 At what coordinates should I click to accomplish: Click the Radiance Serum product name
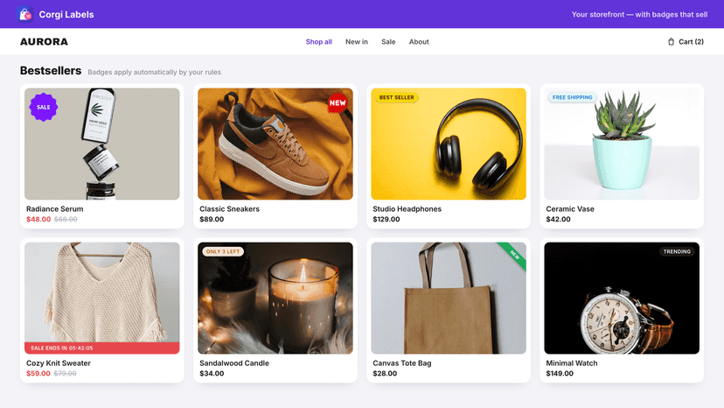point(54,209)
